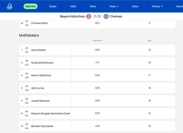Open the About menu item
183x133 pixels.
[x=179, y=6]
